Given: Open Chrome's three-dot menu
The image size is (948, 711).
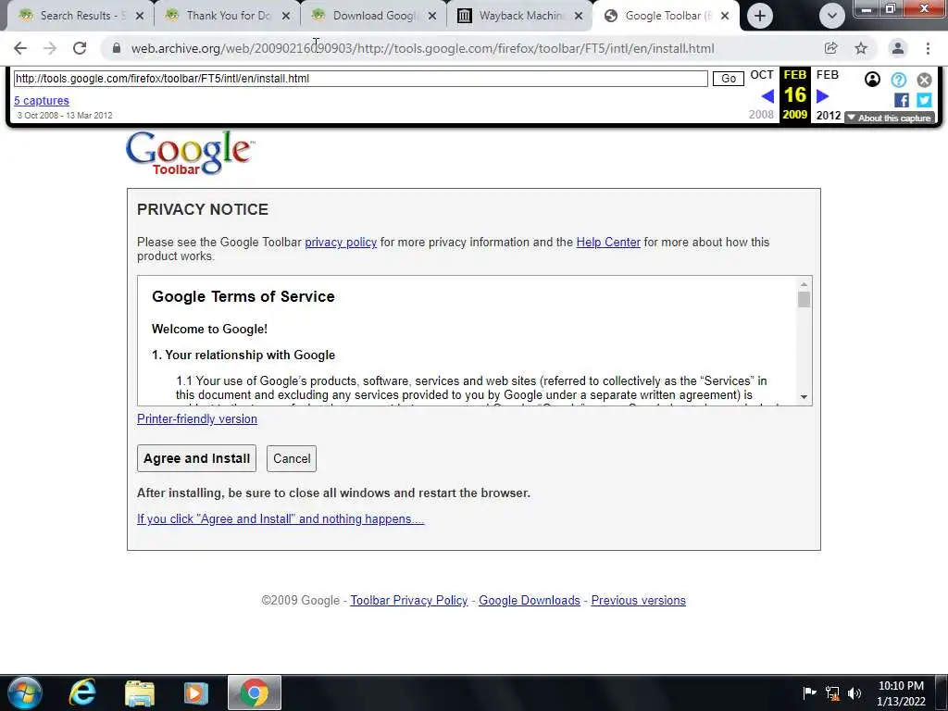Looking at the screenshot, I should point(928,48).
